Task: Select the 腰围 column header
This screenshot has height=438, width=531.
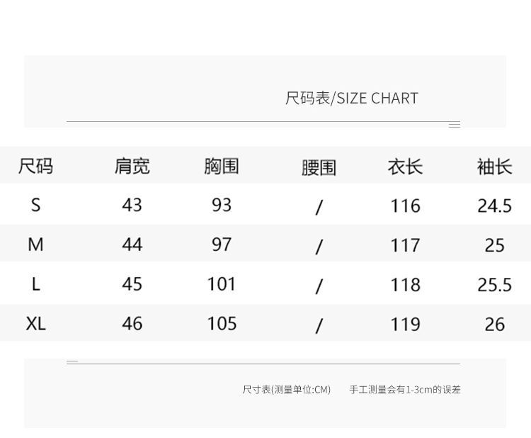Action: pos(319,168)
